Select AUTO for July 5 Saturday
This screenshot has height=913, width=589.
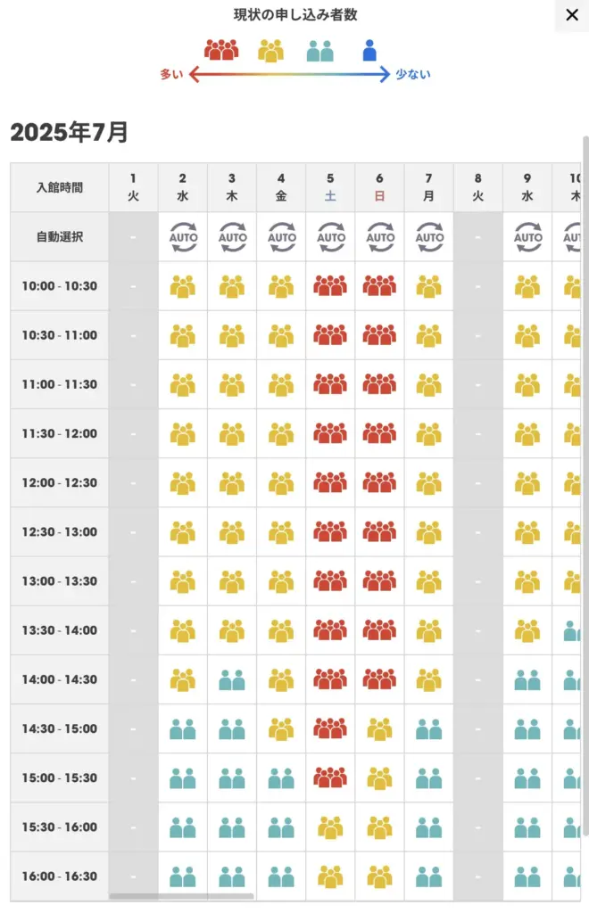[330, 237]
